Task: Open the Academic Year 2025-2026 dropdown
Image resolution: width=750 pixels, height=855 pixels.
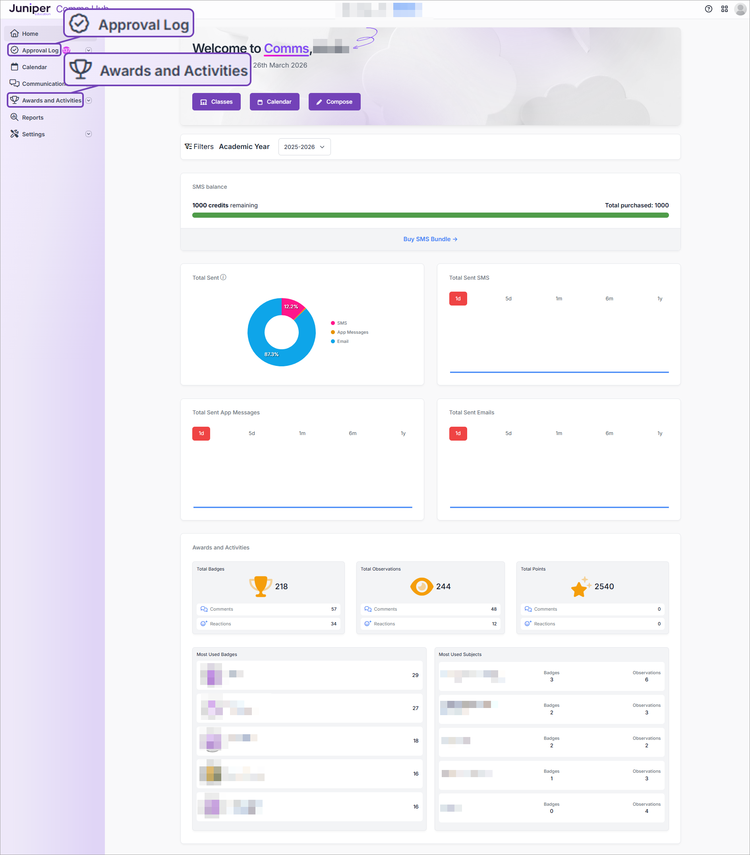Action: (x=304, y=147)
